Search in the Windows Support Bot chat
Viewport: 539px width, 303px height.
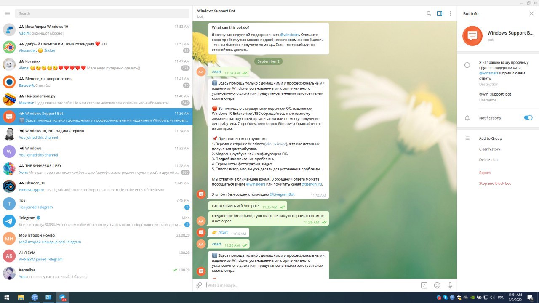(429, 13)
